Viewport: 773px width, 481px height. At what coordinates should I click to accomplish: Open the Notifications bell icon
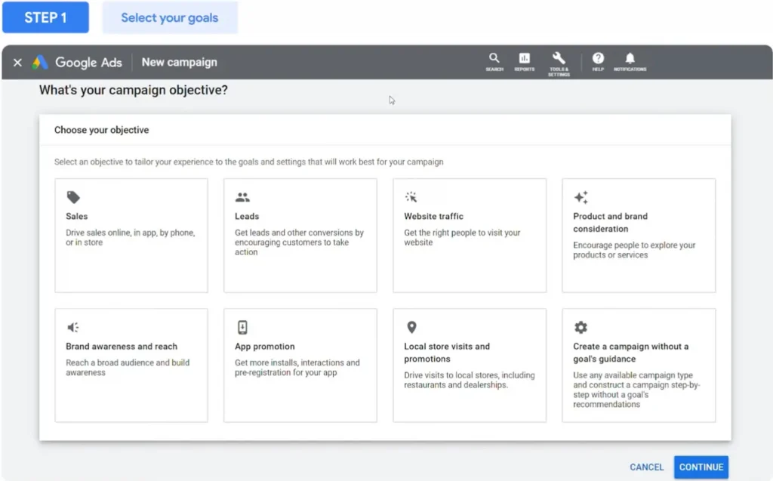coord(630,60)
